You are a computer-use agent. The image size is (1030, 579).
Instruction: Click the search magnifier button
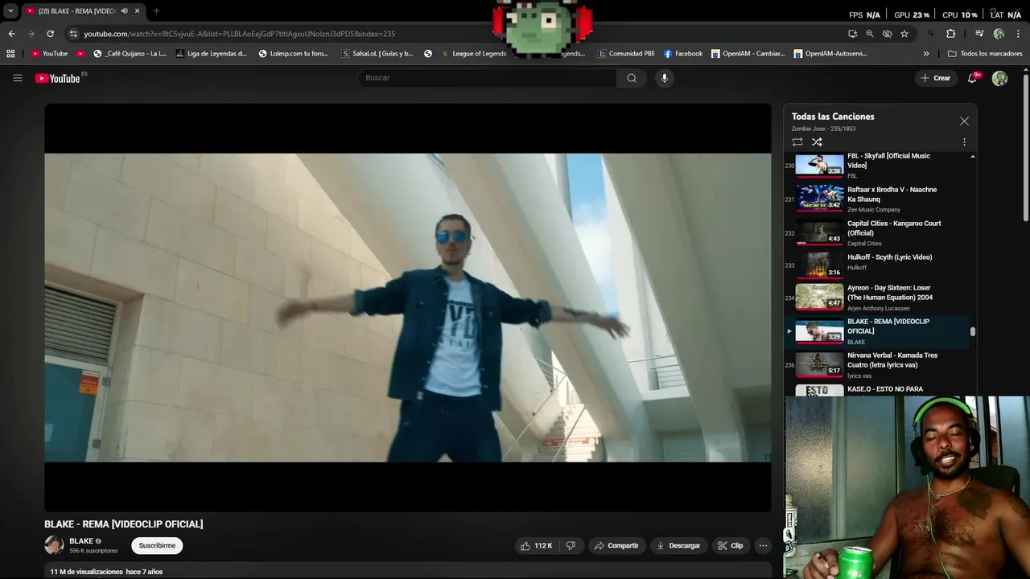click(632, 78)
